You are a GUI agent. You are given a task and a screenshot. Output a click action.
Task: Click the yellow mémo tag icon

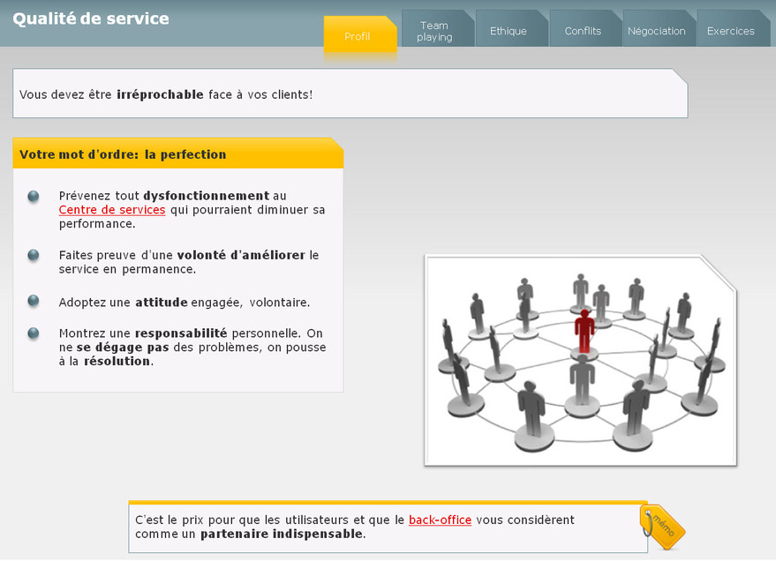(662, 527)
